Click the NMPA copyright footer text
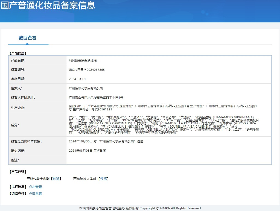The width and height of the screenshot is (280, 211). 140,208
